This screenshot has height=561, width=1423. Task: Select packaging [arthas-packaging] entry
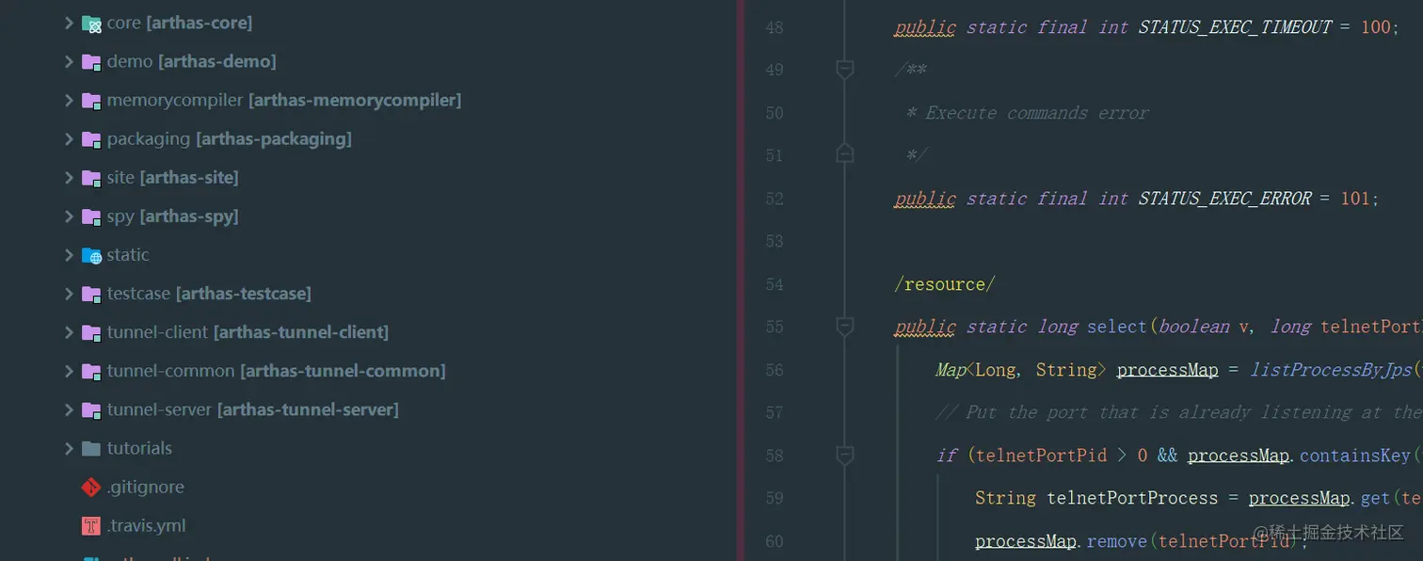(230, 138)
